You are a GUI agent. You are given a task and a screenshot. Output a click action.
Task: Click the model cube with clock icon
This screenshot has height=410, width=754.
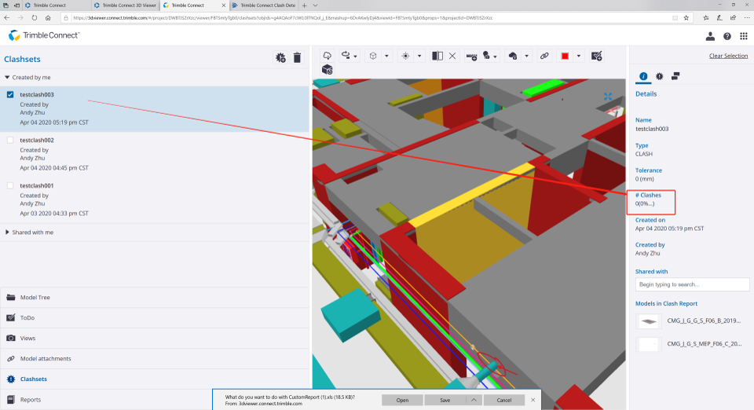point(327,70)
